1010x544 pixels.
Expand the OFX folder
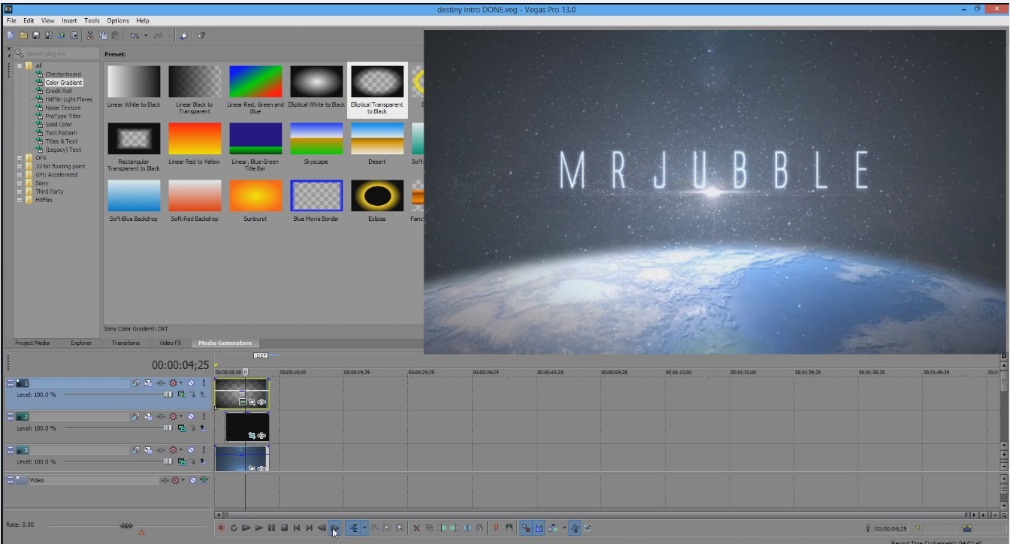(x=20, y=158)
